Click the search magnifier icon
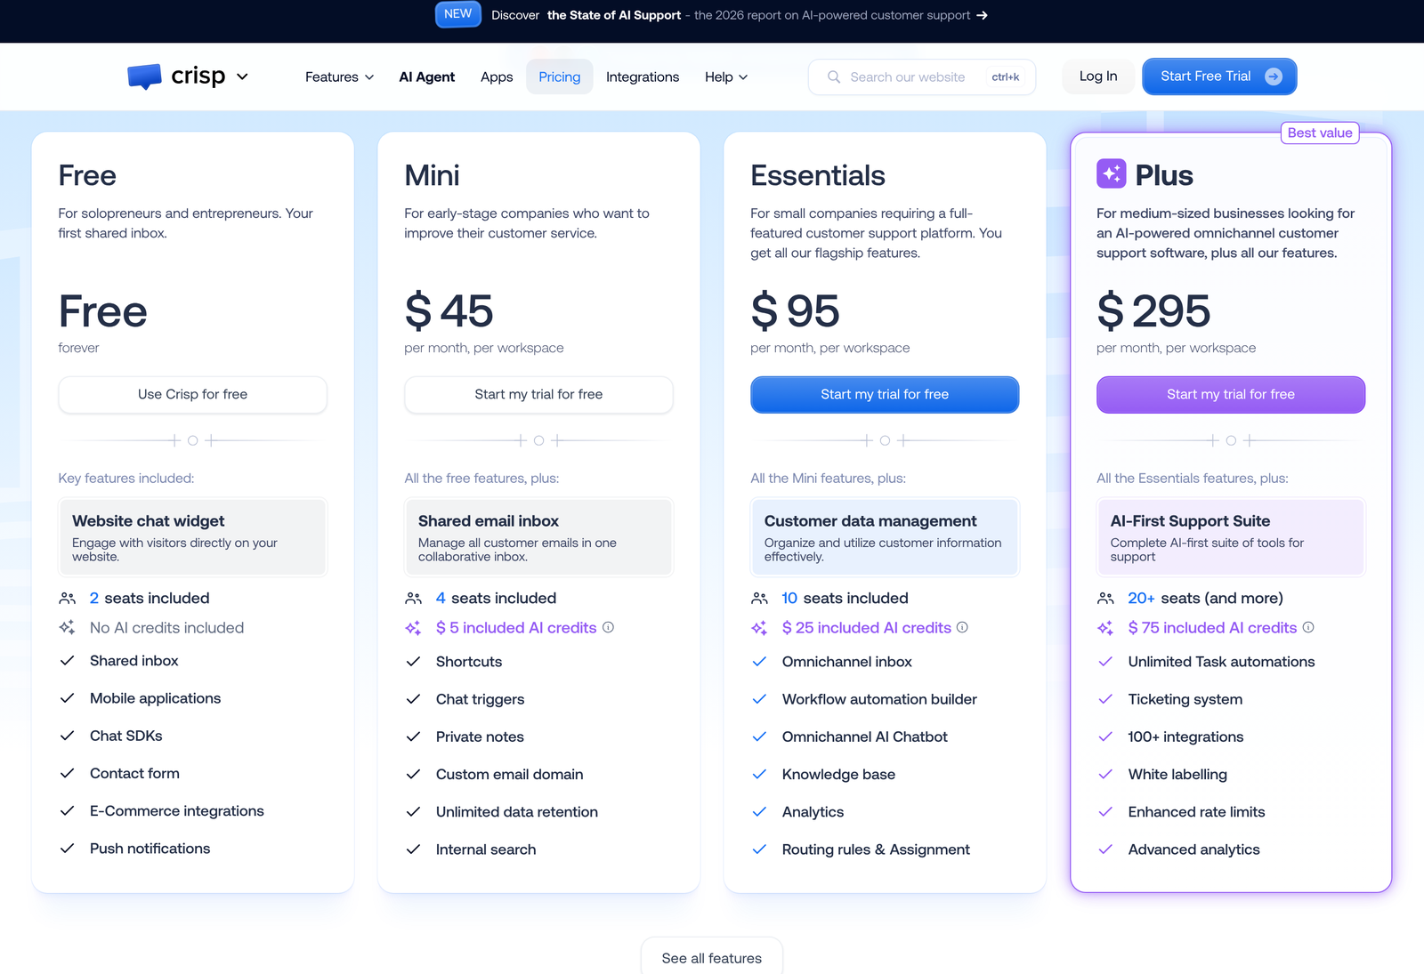Viewport: 1424px width, 974px height. (834, 77)
